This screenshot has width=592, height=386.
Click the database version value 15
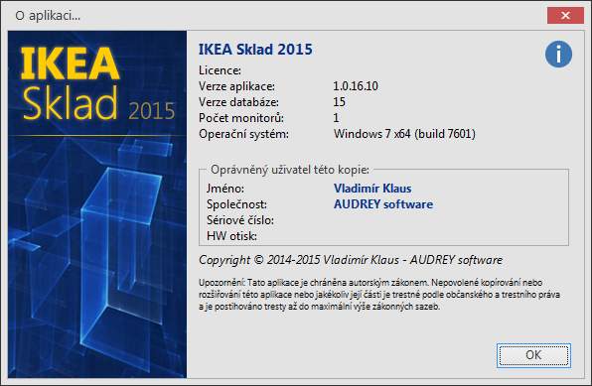tap(339, 102)
